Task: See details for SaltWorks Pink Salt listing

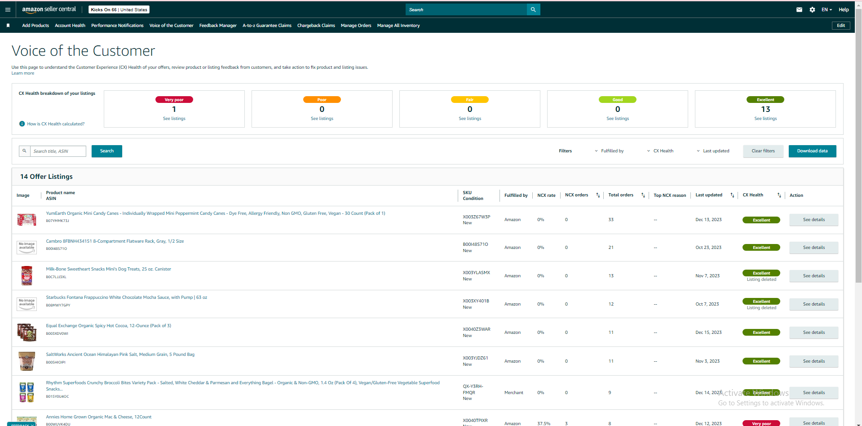Action: click(x=813, y=361)
